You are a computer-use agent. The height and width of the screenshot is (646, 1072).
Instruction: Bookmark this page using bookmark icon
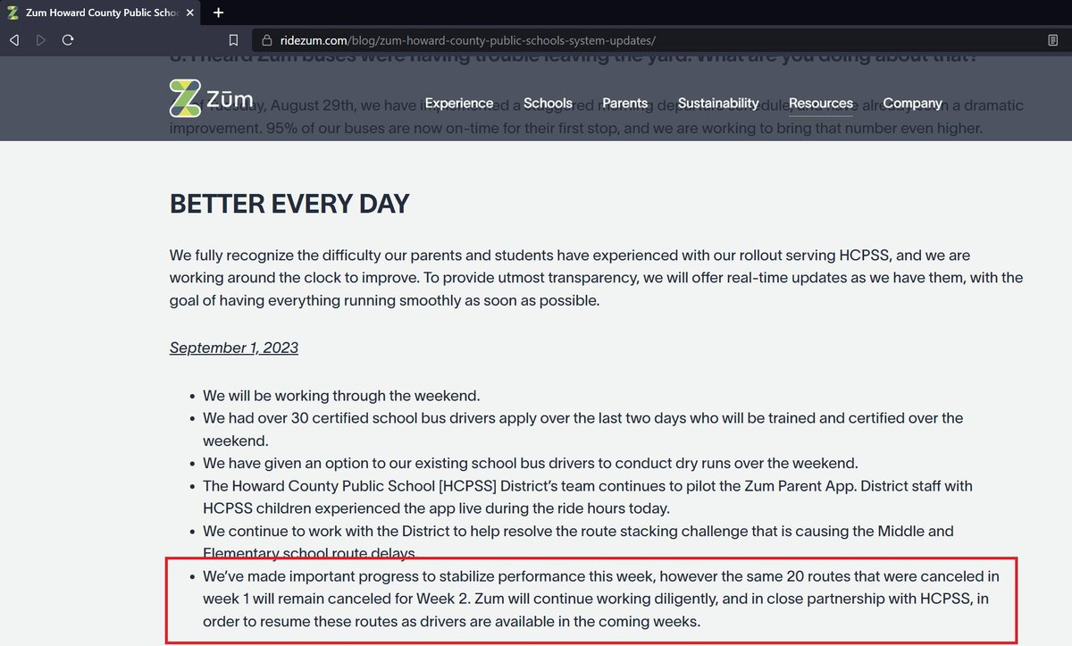tap(233, 40)
